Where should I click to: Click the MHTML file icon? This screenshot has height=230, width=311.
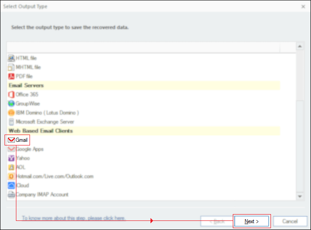[11, 67]
